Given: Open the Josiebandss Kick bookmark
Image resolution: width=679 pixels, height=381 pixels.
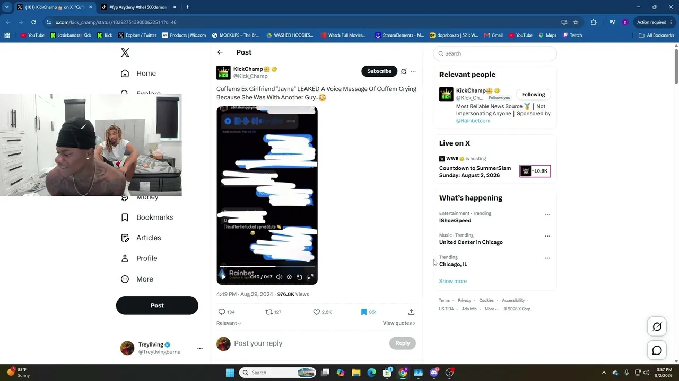Looking at the screenshot, I should (x=71, y=35).
